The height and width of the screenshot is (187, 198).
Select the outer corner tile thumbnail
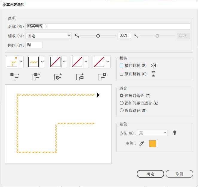[x=12, y=62]
